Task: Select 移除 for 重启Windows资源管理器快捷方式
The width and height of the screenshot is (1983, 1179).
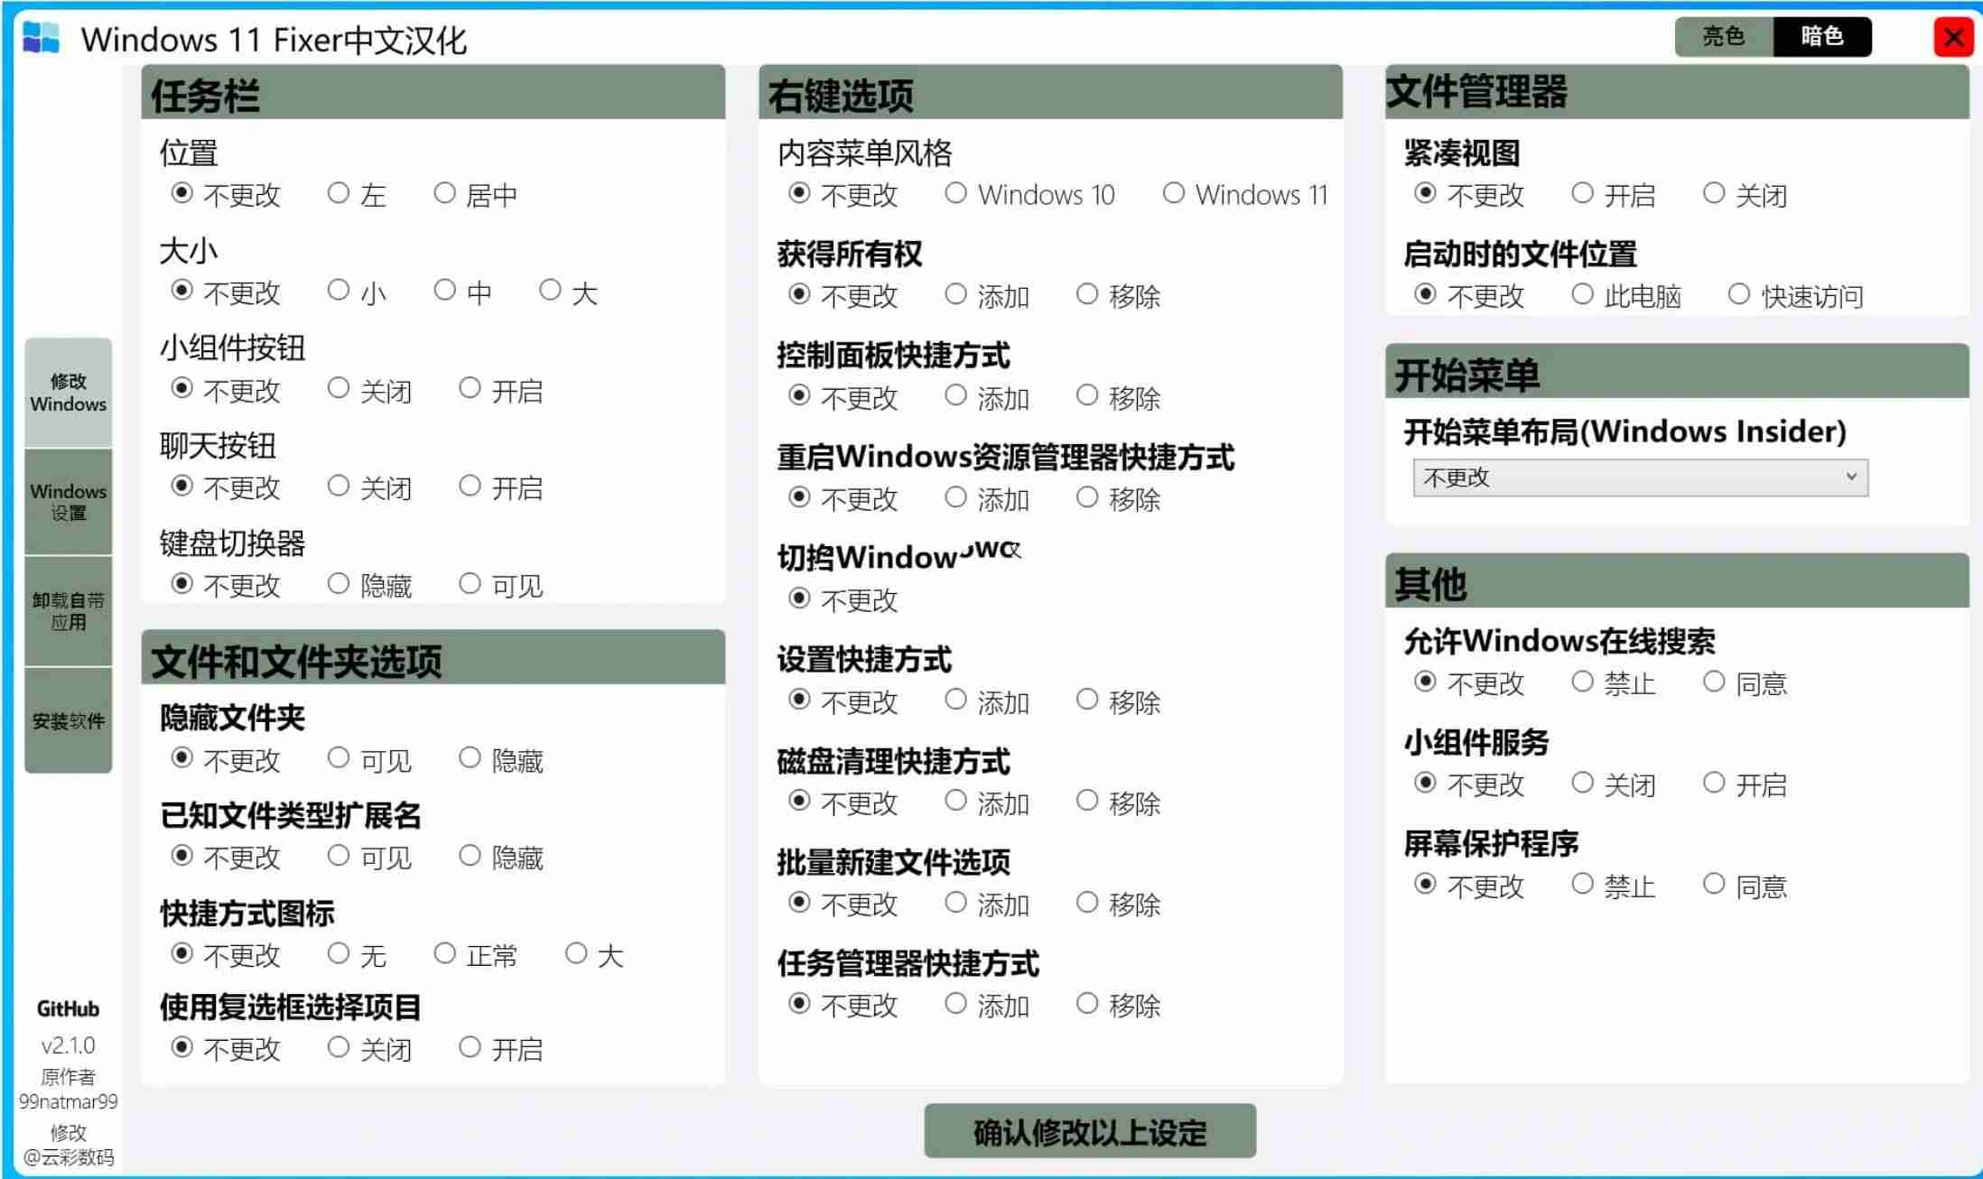Action: pyautogui.click(x=1119, y=498)
